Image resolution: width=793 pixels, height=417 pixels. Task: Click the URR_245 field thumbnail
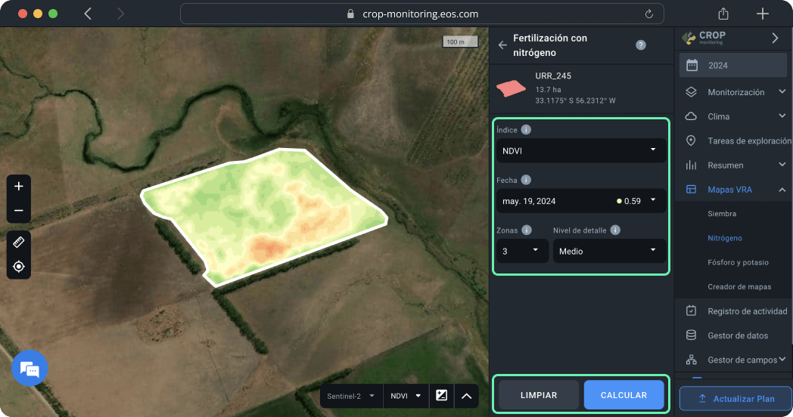pos(511,88)
